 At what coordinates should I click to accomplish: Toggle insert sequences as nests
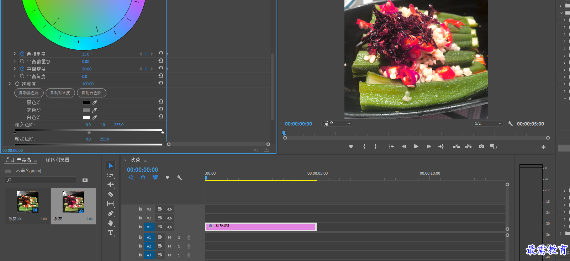[x=131, y=177]
